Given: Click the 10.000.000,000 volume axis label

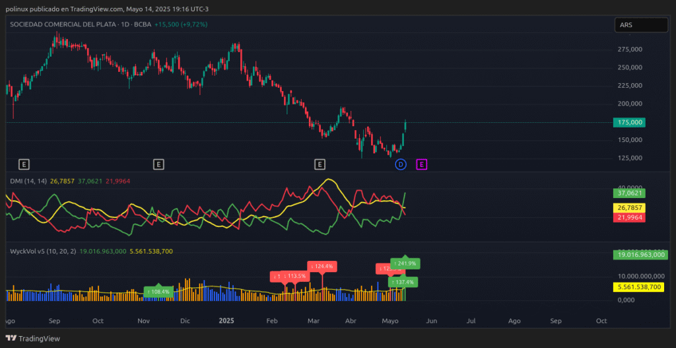Looking at the screenshot, I should 640,276.
